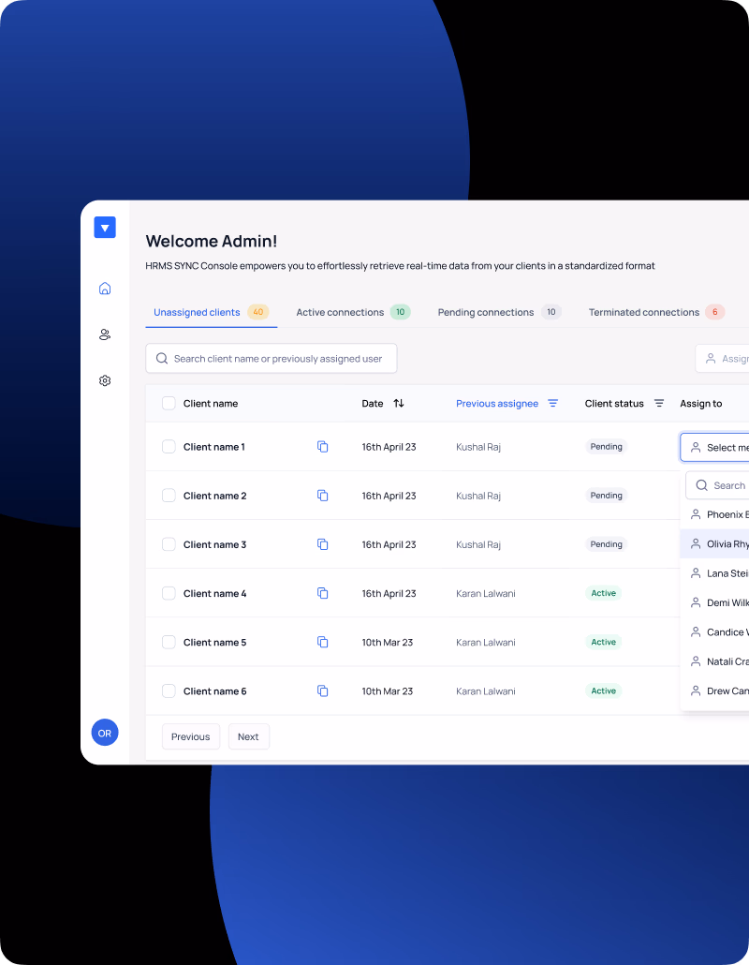Toggle the select-all header checkbox
Screen dimensions: 749x965
pyautogui.click(x=169, y=403)
